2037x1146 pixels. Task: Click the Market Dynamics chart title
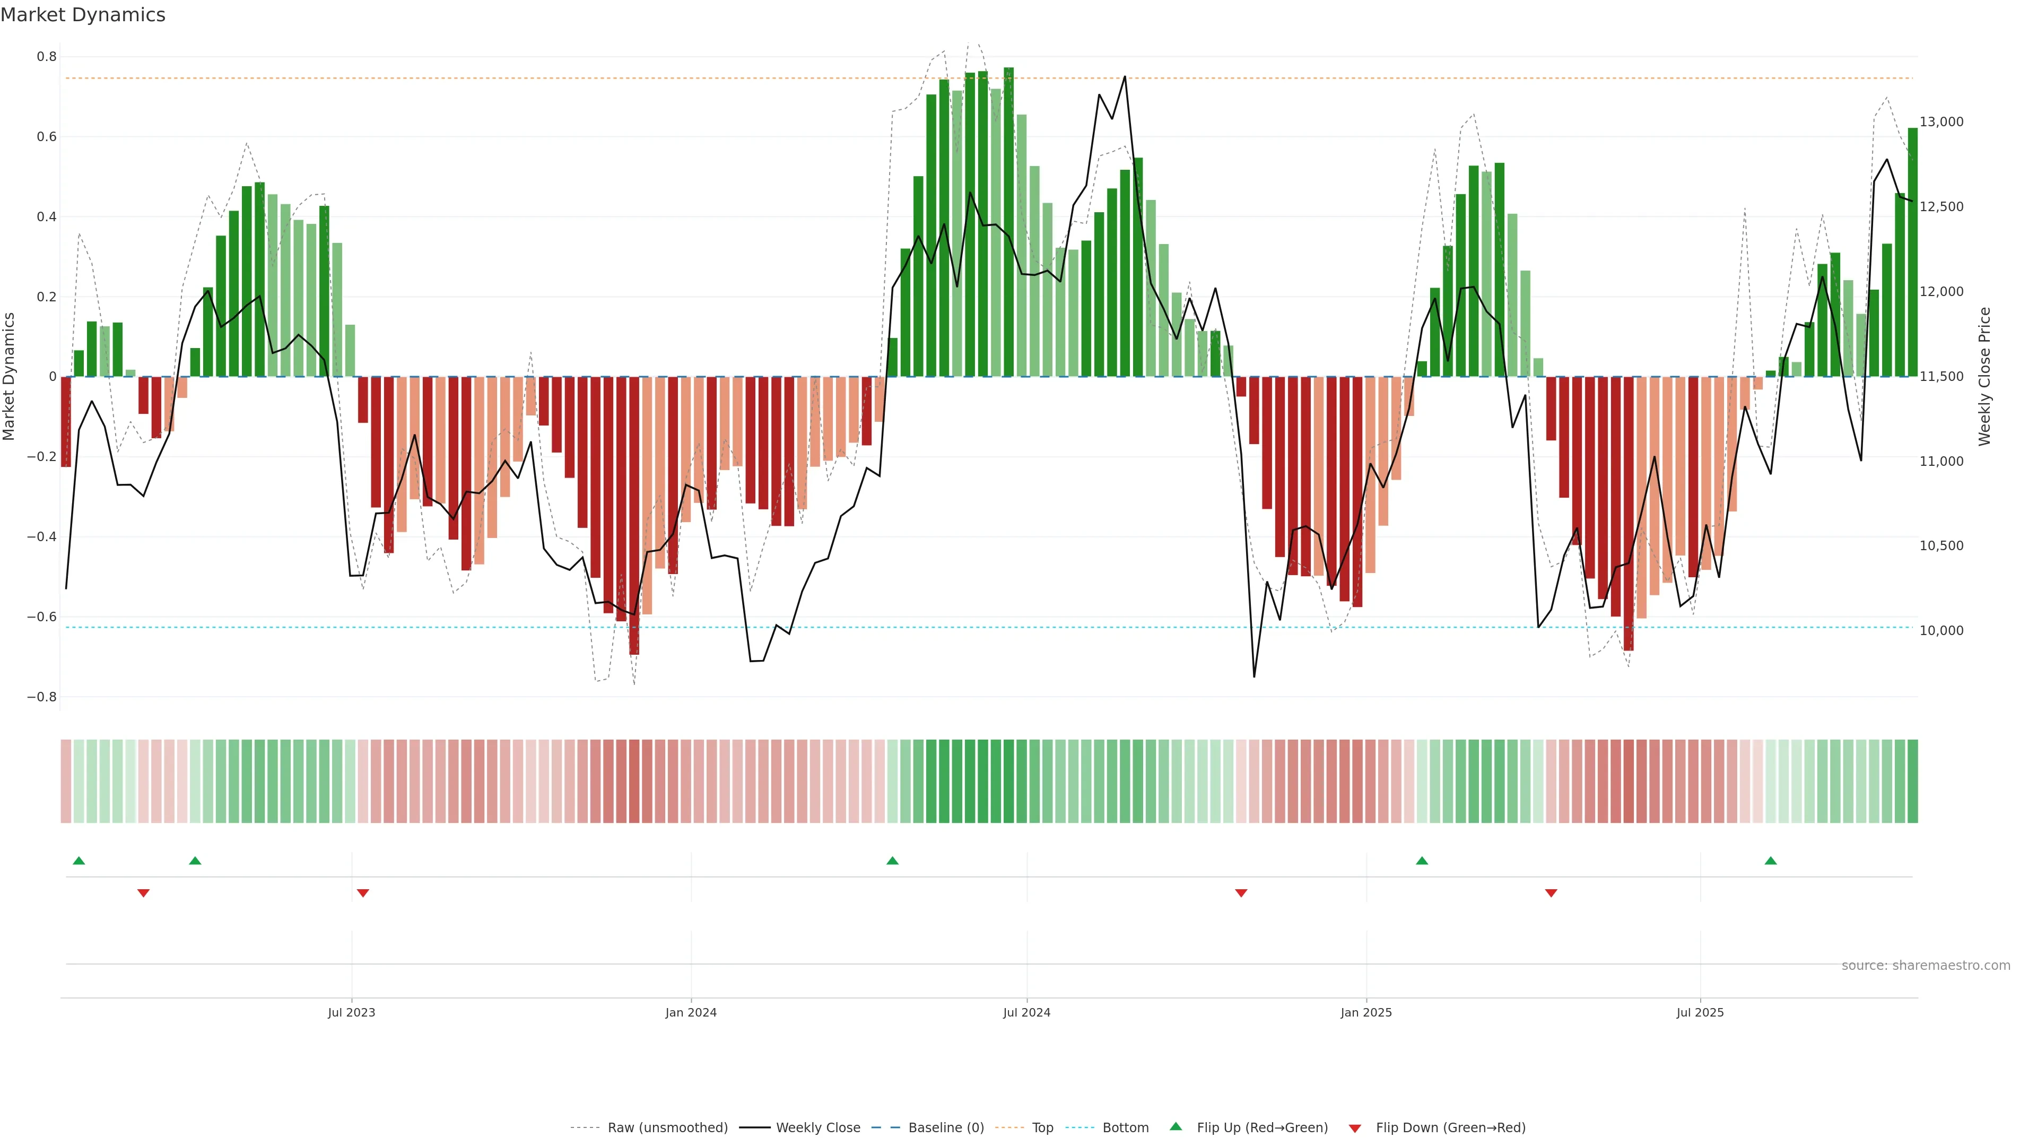coord(83,15)
